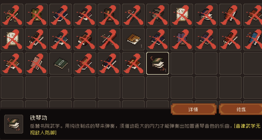Select the crossed-out black book in second row
Viewport: 262px width, 140px height.
[x=36, y=39]
